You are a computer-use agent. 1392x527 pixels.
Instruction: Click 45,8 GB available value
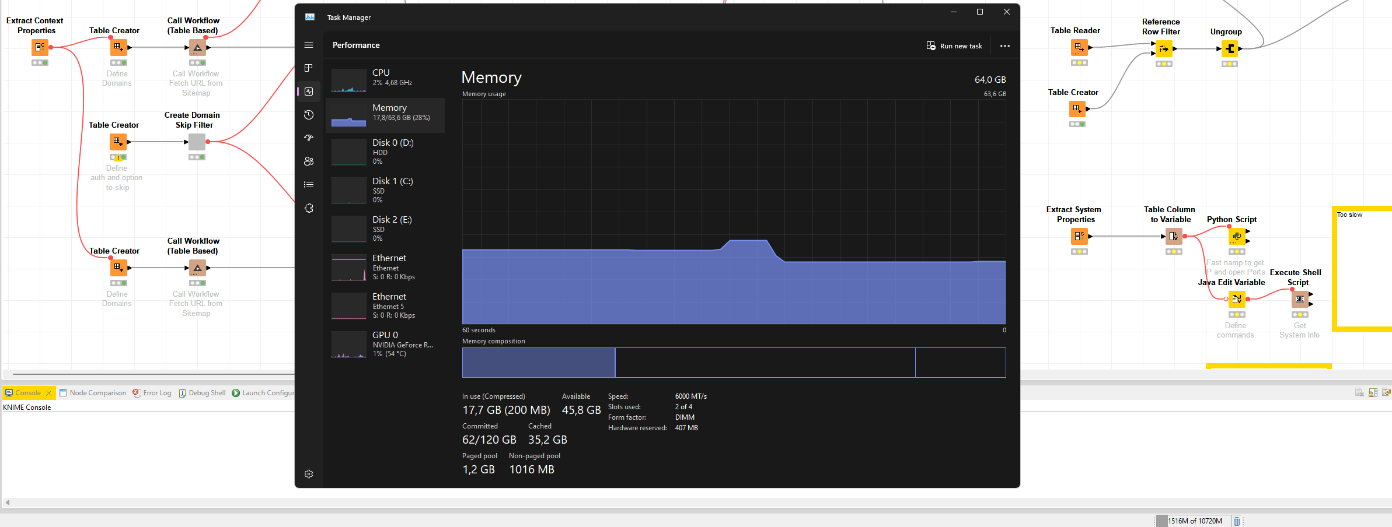[x=581, y=410]
